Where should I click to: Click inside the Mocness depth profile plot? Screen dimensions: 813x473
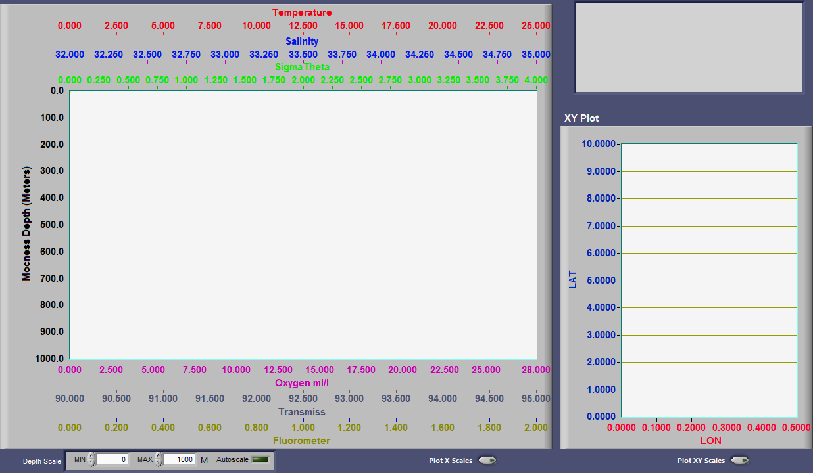(x=303, y=225)
